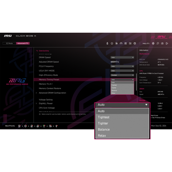Click the exit door icon at top right
The width and height of the screenshot is (172, 172).
pyautogui.click(x=167, y=43)
